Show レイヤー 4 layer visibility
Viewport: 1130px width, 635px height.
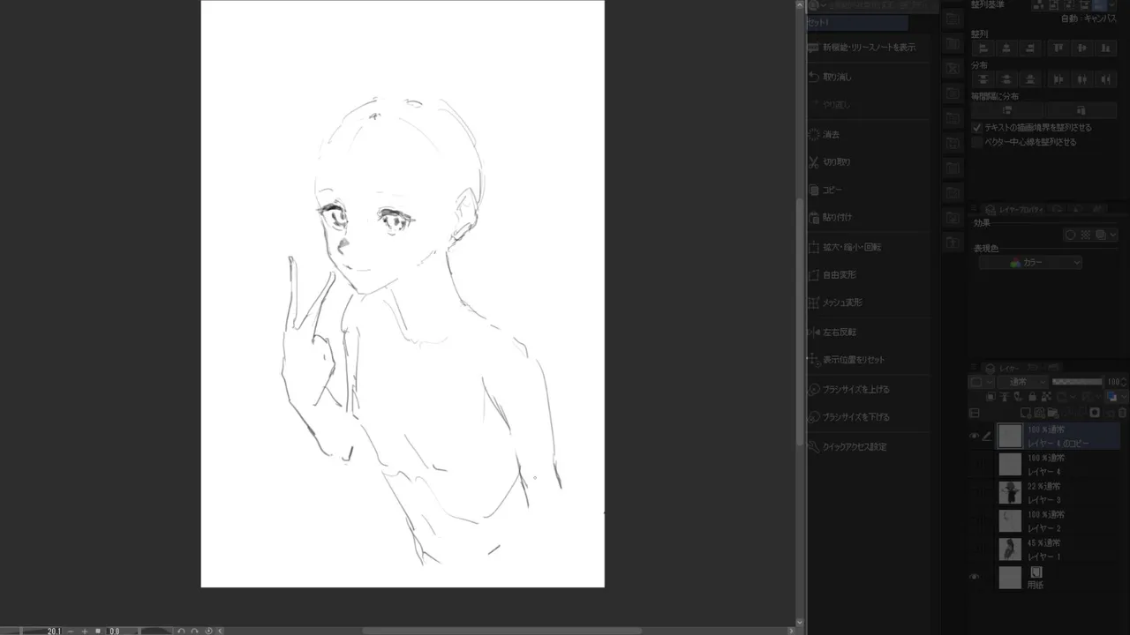point(975,465)
